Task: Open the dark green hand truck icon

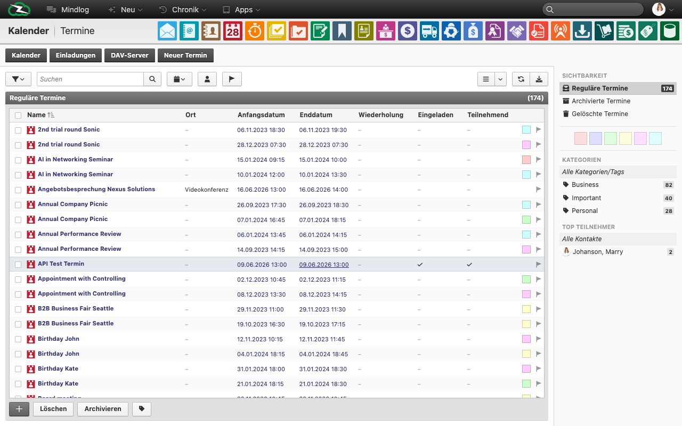Action: tap(604, 31)
